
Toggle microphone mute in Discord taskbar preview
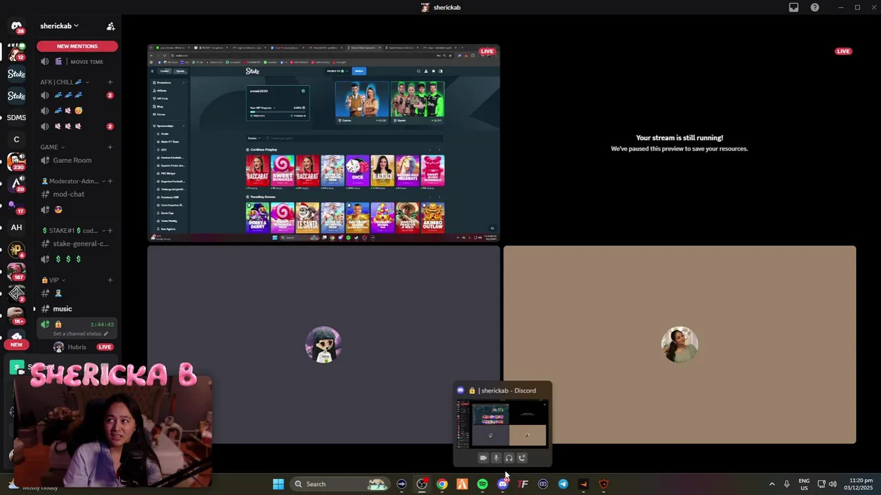coord(496,458)
